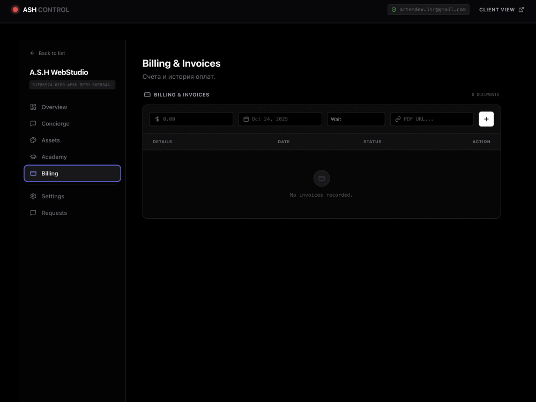Click the Requests message icon
The image size is (536, 402).
pos(33,213)
